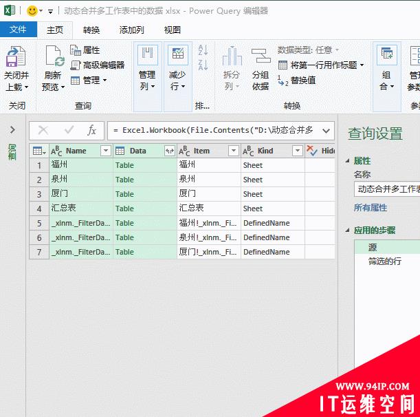Open the All Properties (所有属性) link

[x=371, y=208]
